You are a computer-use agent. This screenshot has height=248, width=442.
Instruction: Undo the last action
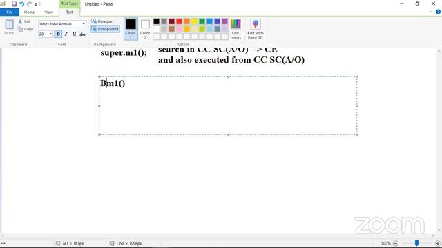pyautogui.click(x=21, y=4)
